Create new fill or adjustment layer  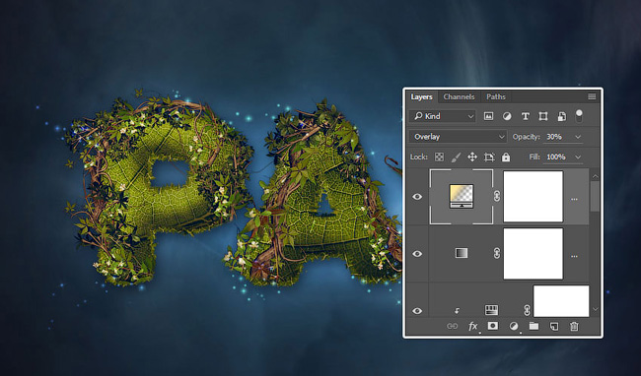[x=514, y=326]
